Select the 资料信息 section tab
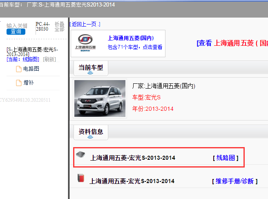The image size is (268, 199). [x=91, y=132]
